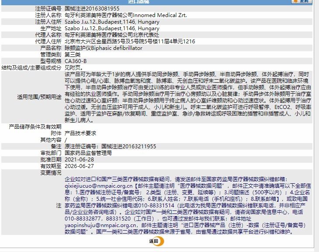Click 见附页。 structure value

[x=74, y=68]
